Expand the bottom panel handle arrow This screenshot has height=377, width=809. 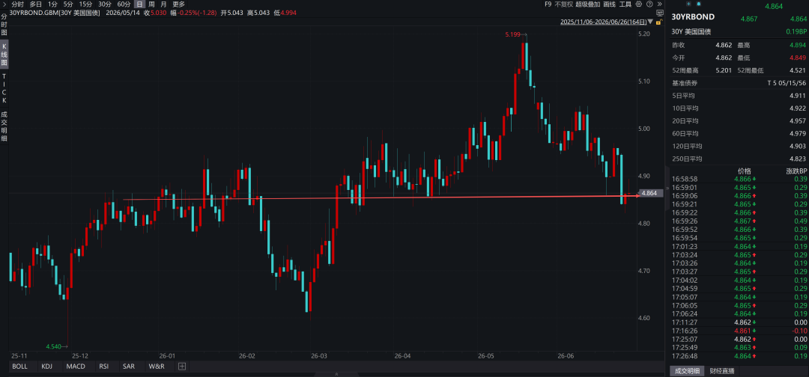tap(337, 374)
